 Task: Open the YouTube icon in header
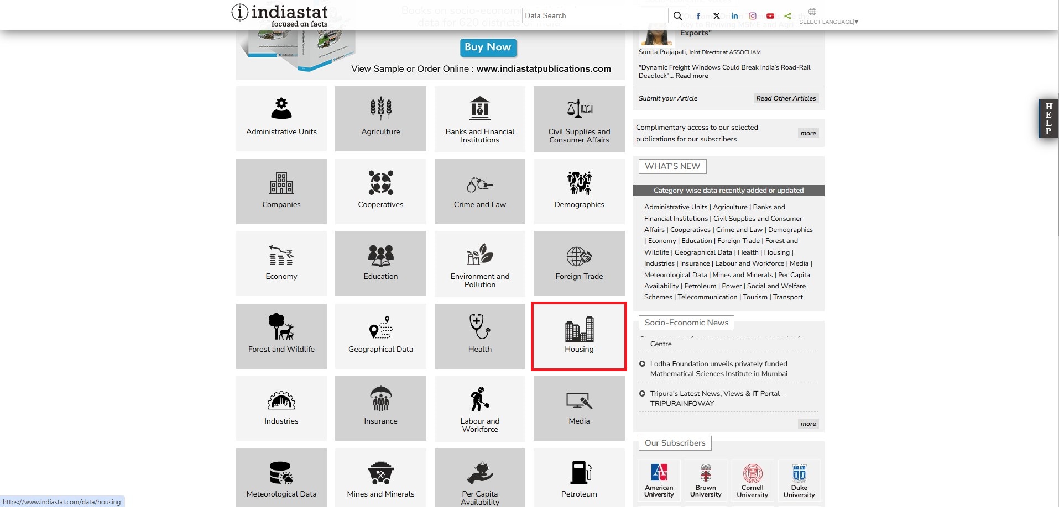point(770,16)
